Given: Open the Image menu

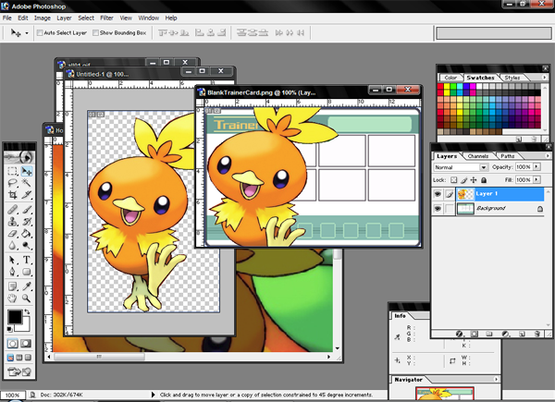Looking at the screenshot, I should (x=43, y=18).
